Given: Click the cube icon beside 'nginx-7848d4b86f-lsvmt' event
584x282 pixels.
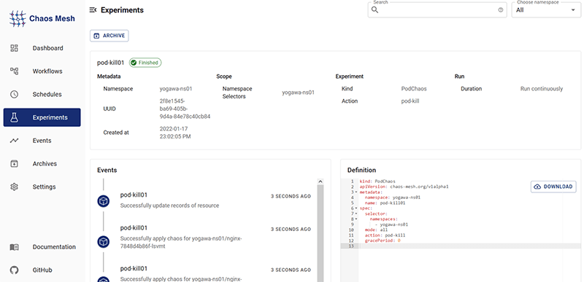Looking at the screenshot, I should [103, 241].
